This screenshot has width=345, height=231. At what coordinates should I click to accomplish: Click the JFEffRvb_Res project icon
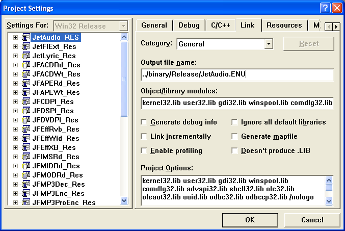point(26,129)
